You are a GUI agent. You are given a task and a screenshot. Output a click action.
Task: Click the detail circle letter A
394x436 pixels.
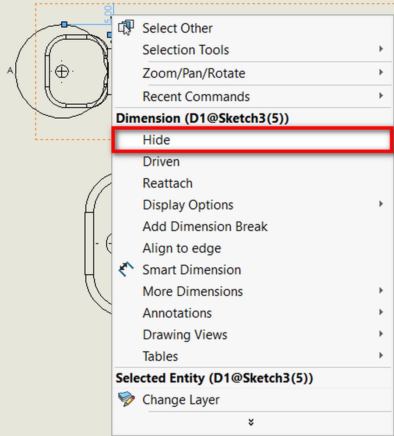[10, 71]
